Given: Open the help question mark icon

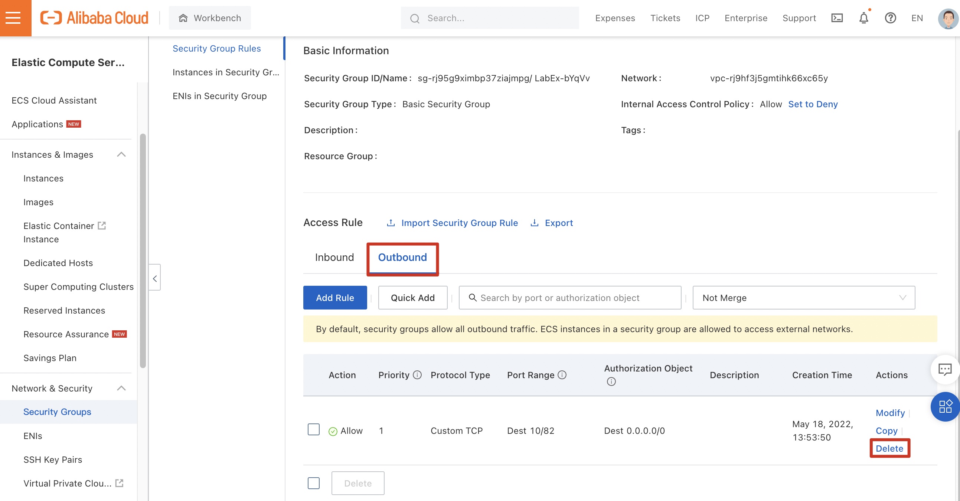Looking at the screenshot, I should [890, 18].
